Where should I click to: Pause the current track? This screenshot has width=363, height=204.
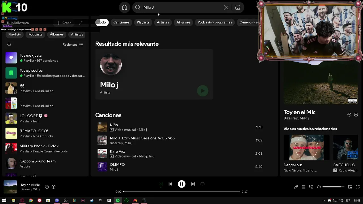point(181,184)
